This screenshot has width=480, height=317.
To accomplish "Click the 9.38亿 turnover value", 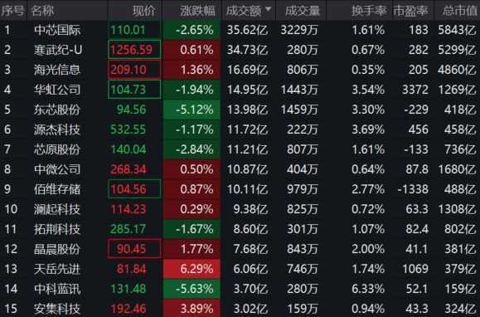I will pyautogui.click(x=250, y=209).
